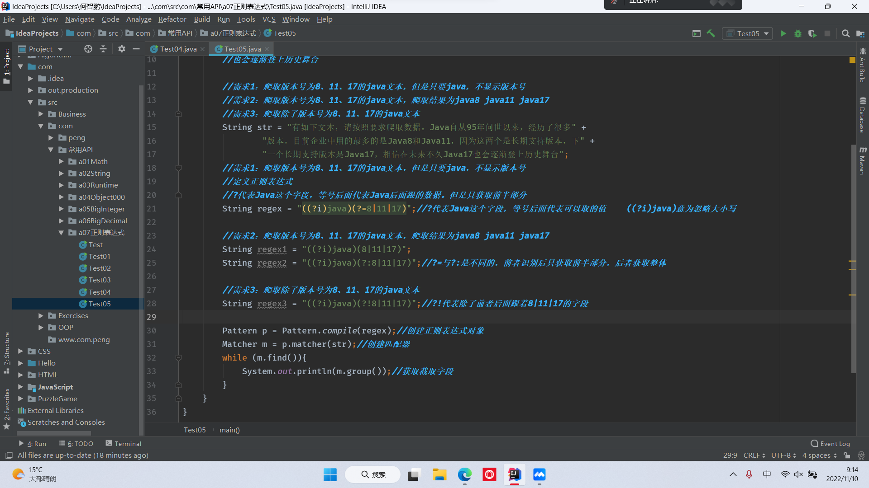
Task: Hide the Project tool window
Action: click(136, 49)
